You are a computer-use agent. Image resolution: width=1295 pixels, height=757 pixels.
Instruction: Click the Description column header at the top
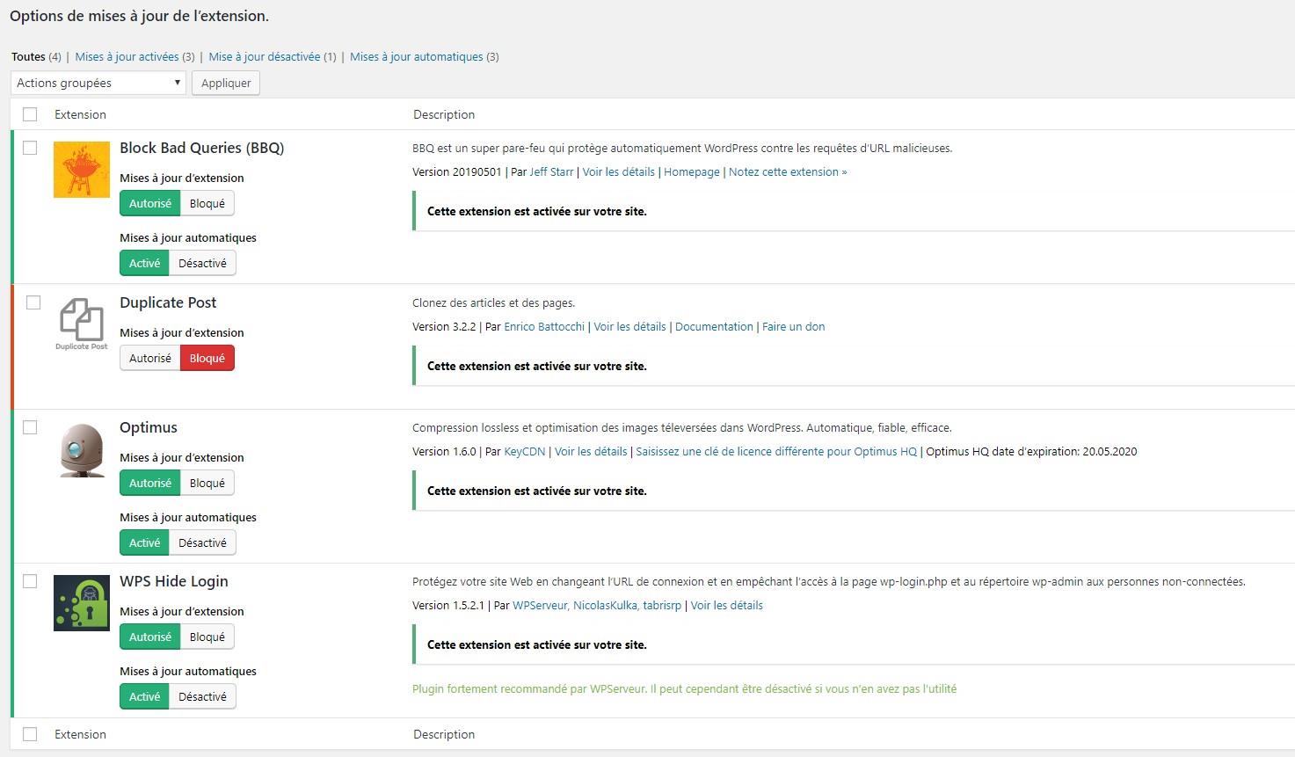pos(444,114)
